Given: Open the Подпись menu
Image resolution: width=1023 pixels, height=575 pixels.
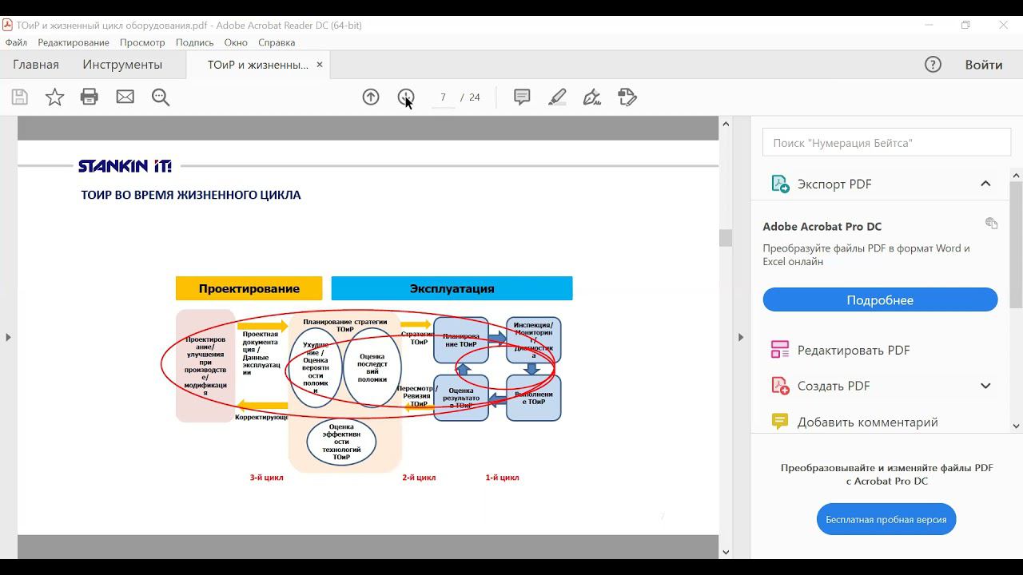Looking at the screenshot, I should click(195, 42).
